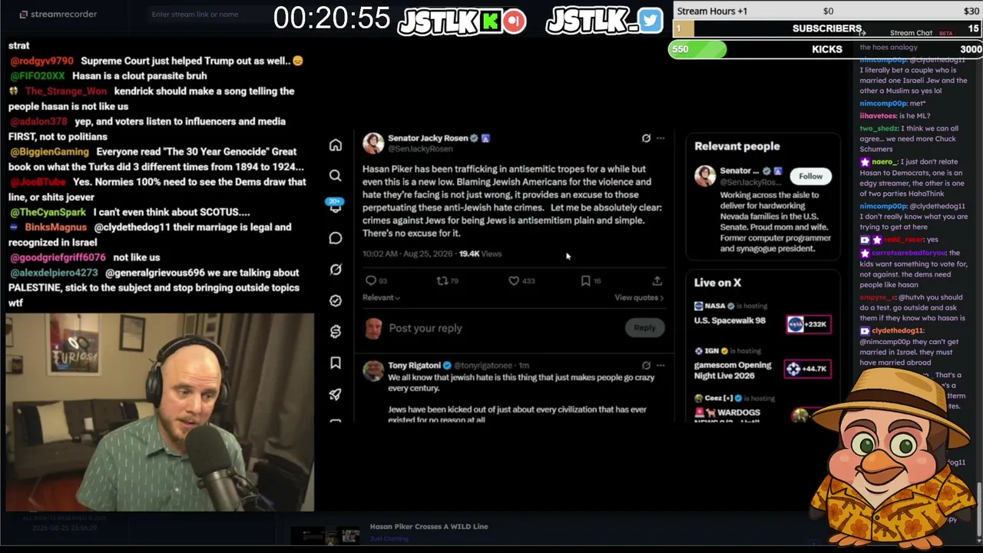Click the Relevant people heading
This screenshot has width=983, height=553.
click(736, 146)
